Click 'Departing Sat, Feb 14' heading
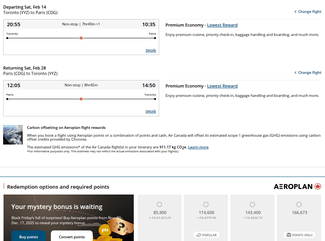Viewport: 325px width, 241px height. click(25, 7)
